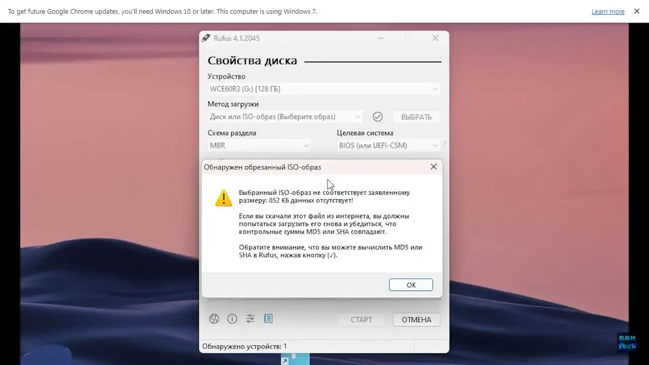Open the Learn more link in Chrome banner
The width and height of the screenshot is (649, 365).
click(608, 11)
